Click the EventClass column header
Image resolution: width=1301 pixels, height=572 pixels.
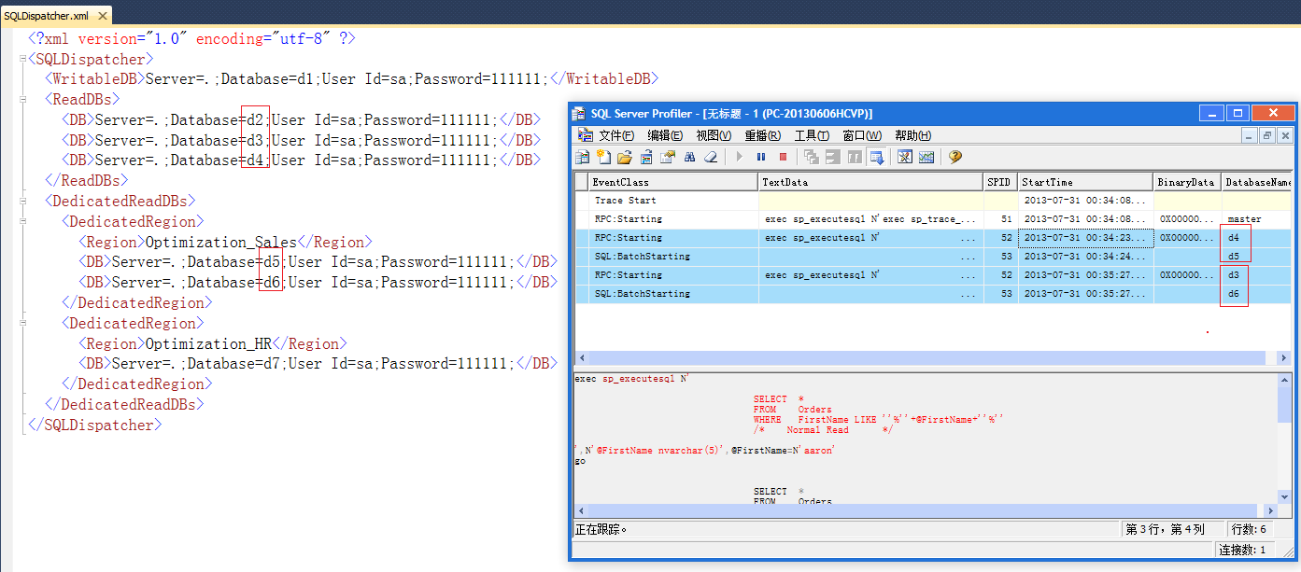click(x=673, y=182)
